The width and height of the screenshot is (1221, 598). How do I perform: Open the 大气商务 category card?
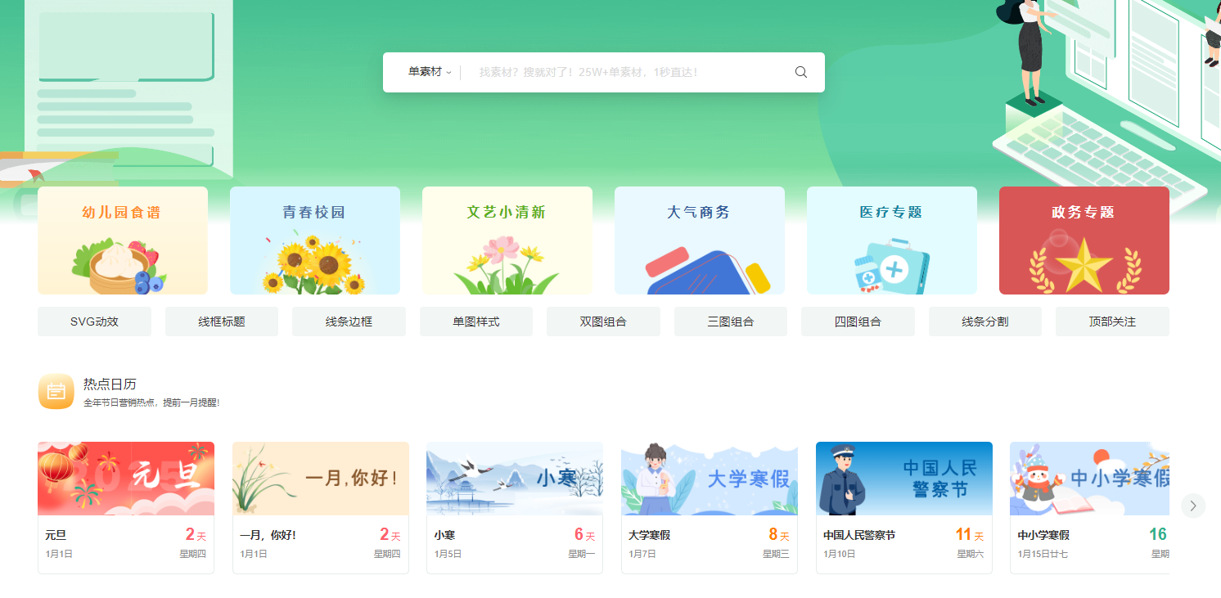tap(700, 241)
